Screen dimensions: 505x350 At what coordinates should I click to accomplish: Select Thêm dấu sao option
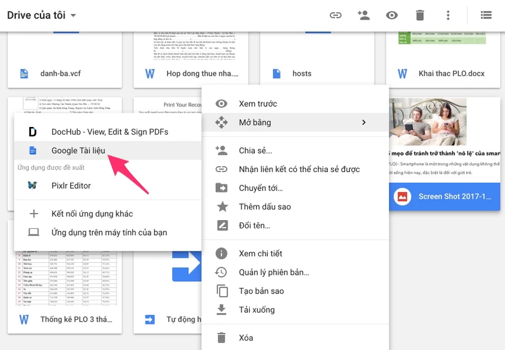[x=295, y=206]
